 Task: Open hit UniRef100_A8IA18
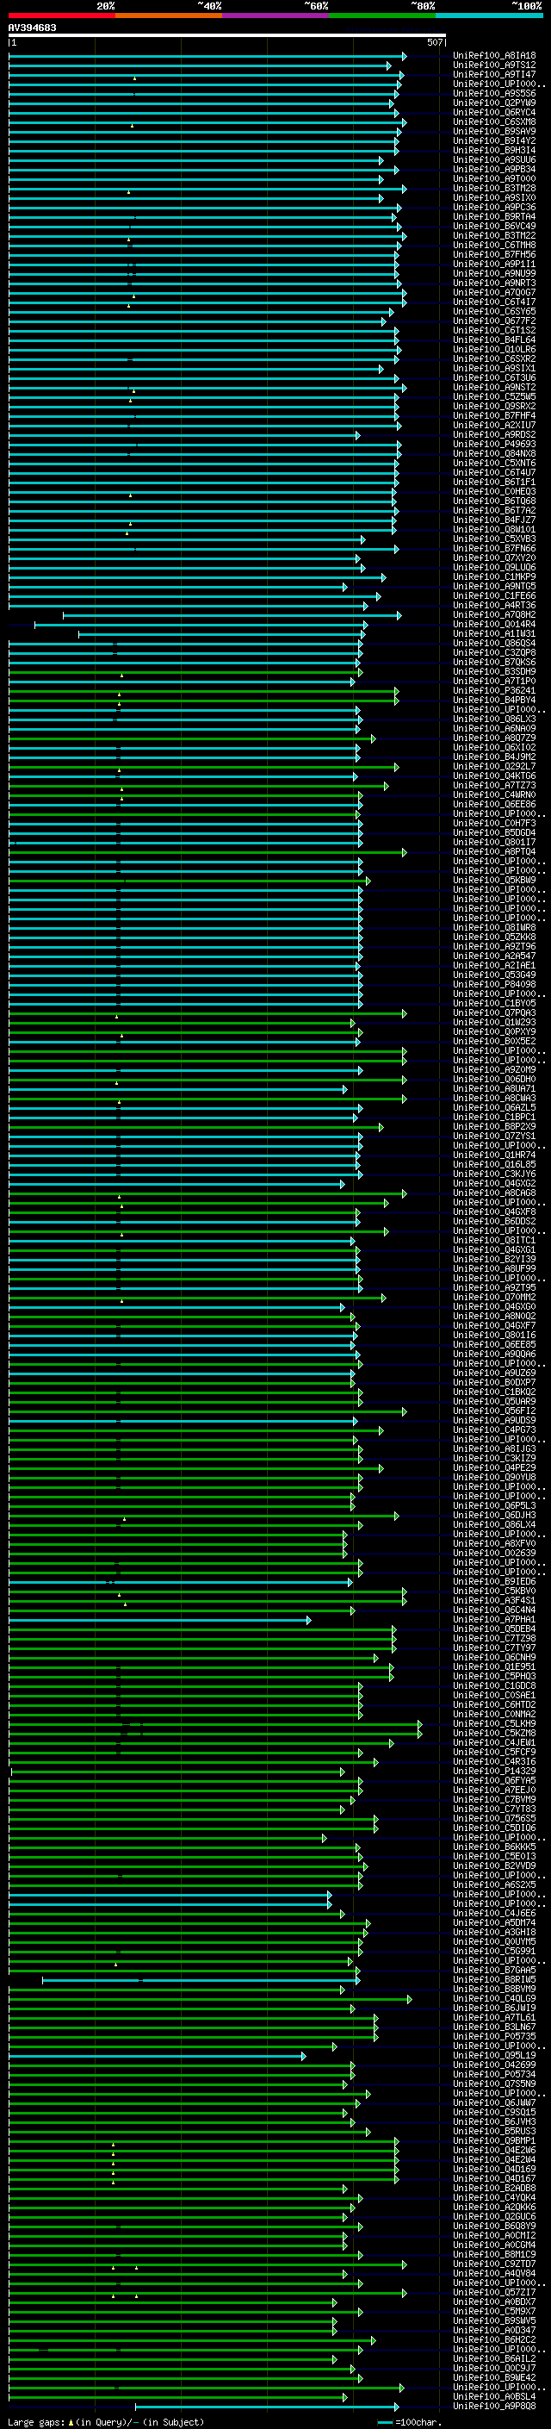click(494, 56)
